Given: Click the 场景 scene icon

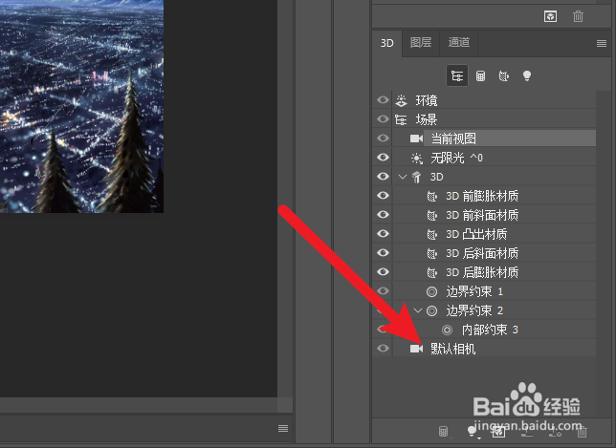Looking at the screenshot, I should point(401,119).
